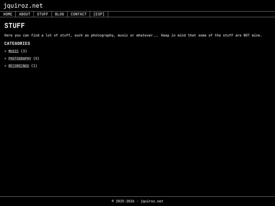Viewport: 275px width, 206px height.
Task: Click the intro paragraph starting 'Here you can find'
Action: (133, 36)
